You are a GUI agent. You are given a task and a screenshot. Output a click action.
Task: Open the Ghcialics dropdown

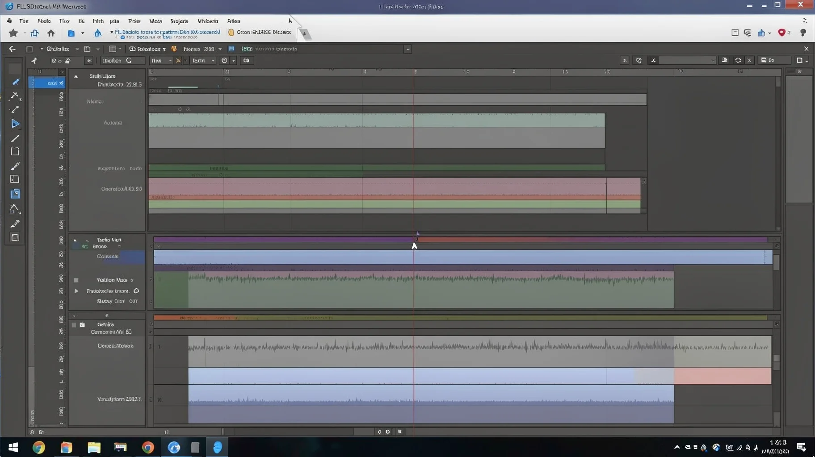coord(77,49)
